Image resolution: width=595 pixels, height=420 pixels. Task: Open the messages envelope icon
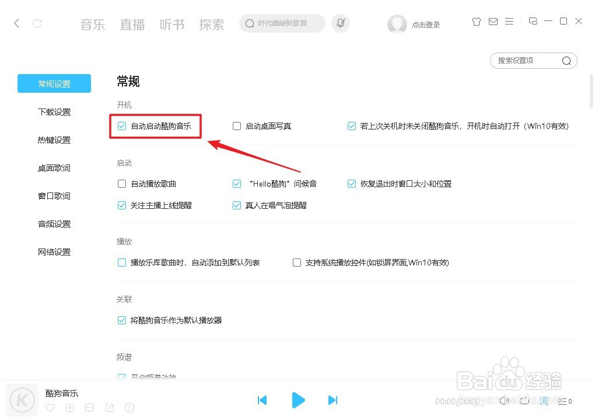tap(493, 22)
